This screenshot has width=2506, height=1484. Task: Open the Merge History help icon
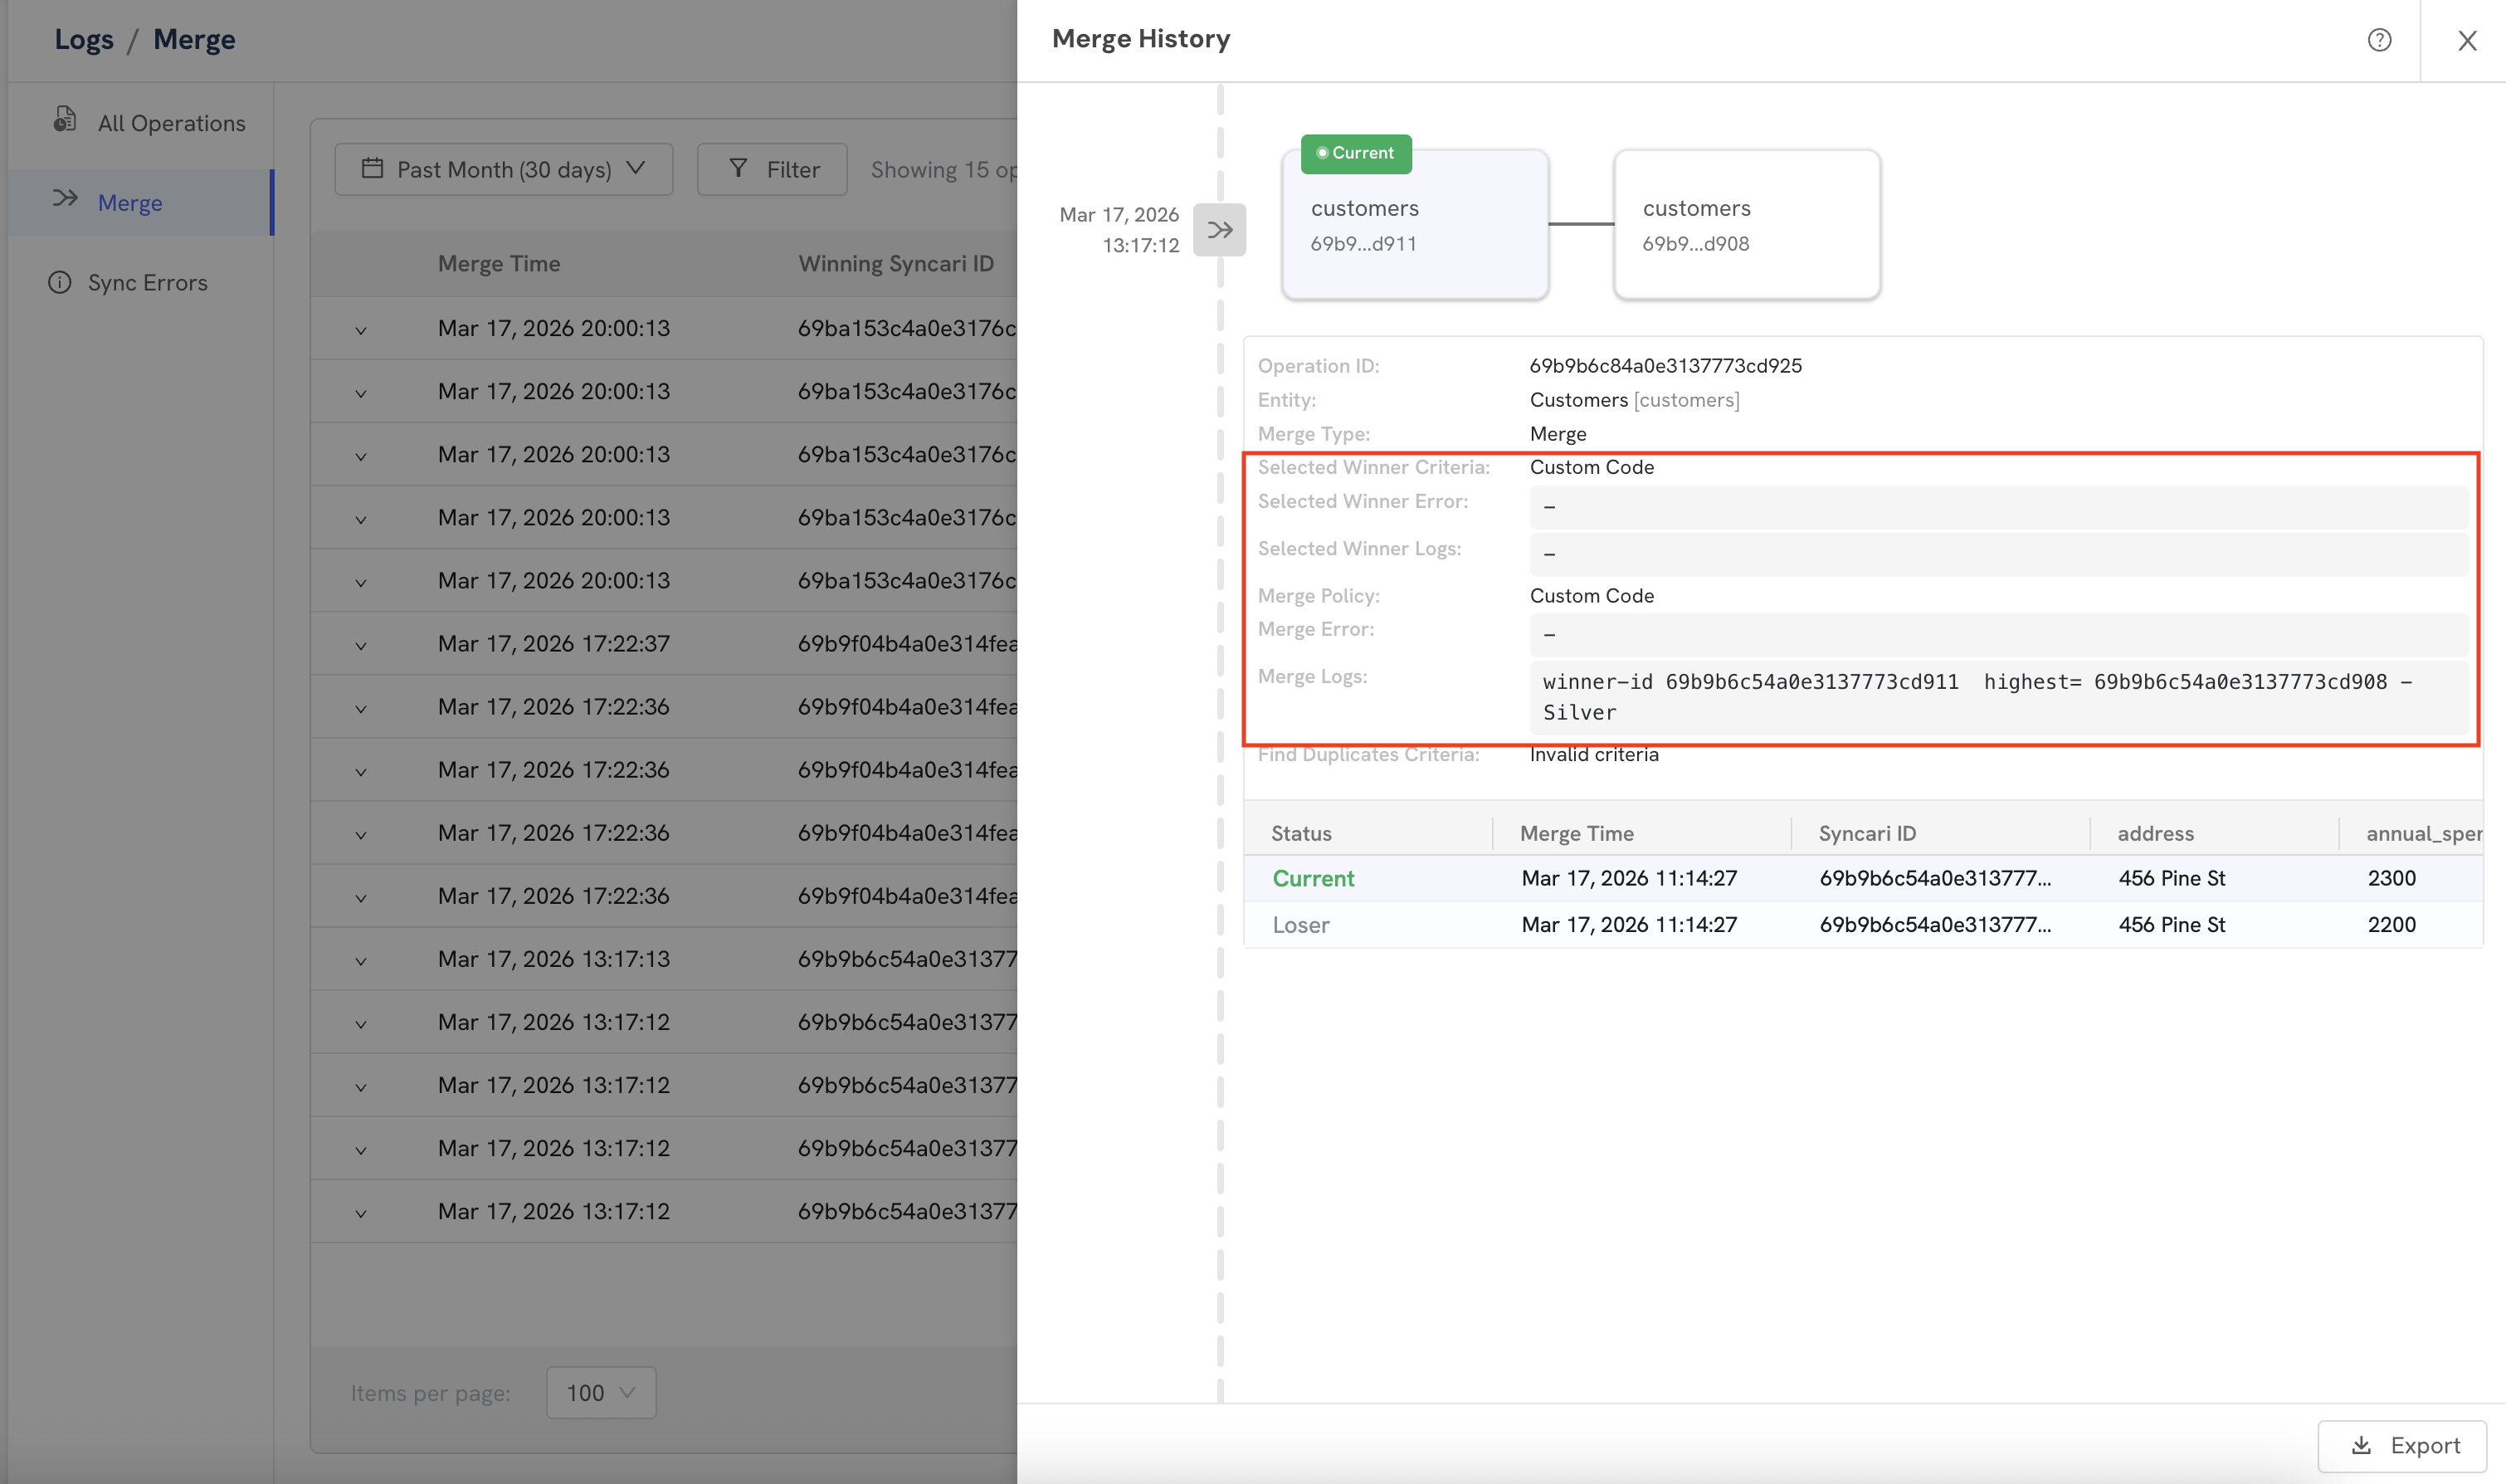click(x=2379, y=40)
